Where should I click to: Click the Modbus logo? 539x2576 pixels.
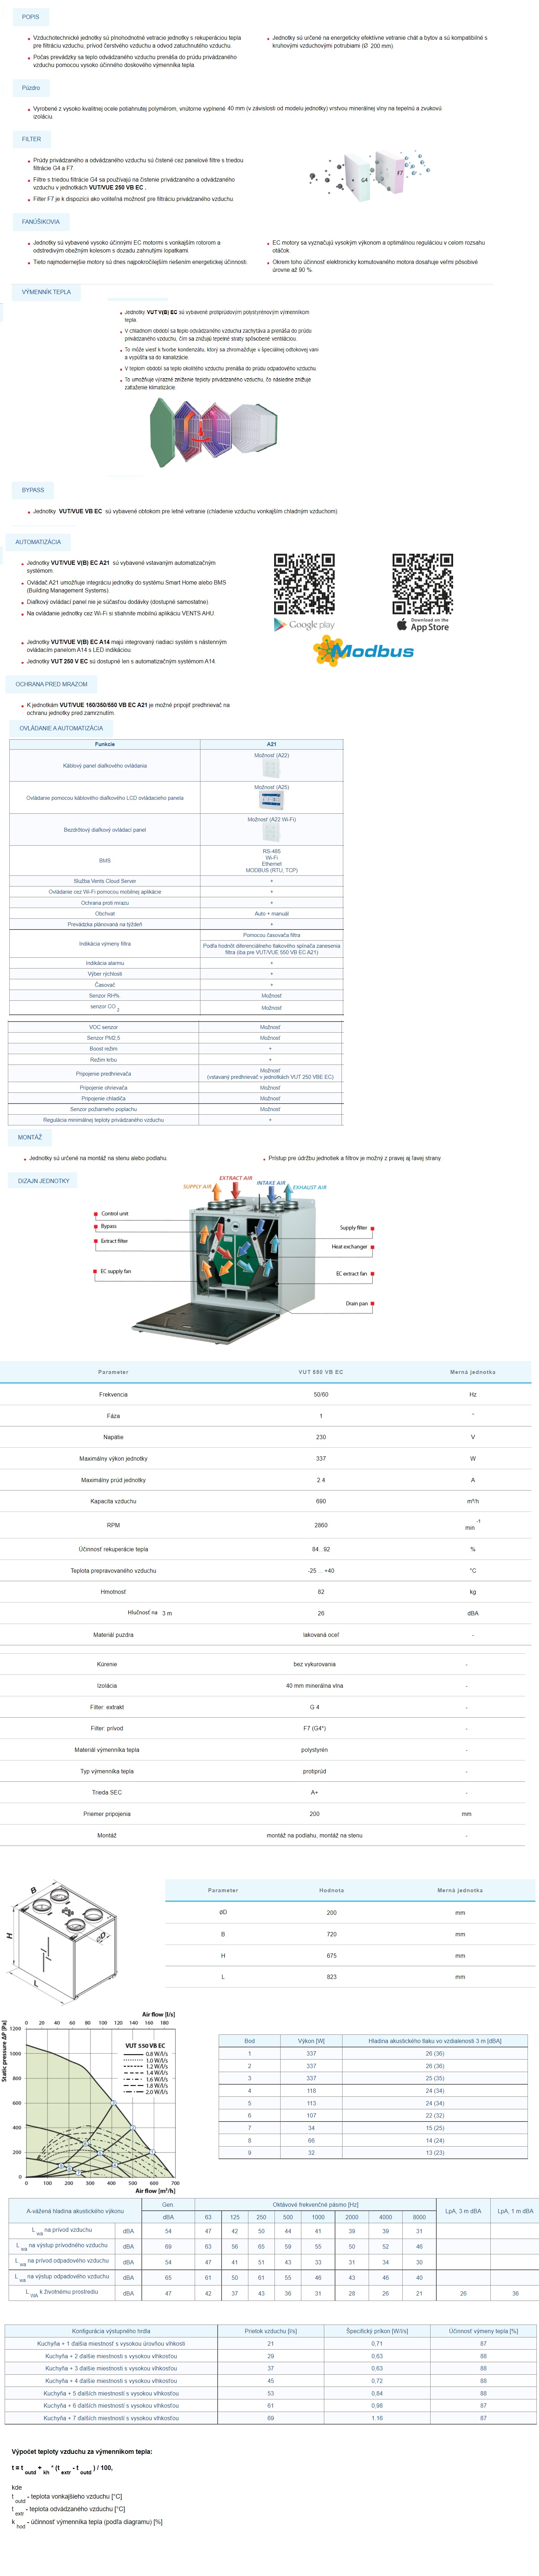coord(364,651)
